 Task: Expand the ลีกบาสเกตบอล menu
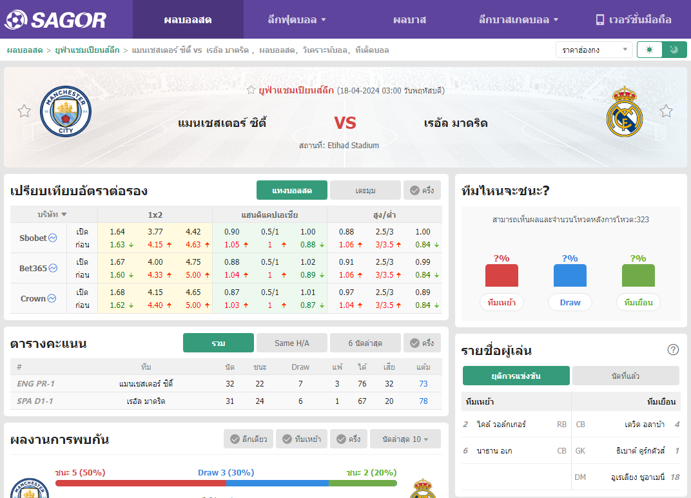coord(518,20)
